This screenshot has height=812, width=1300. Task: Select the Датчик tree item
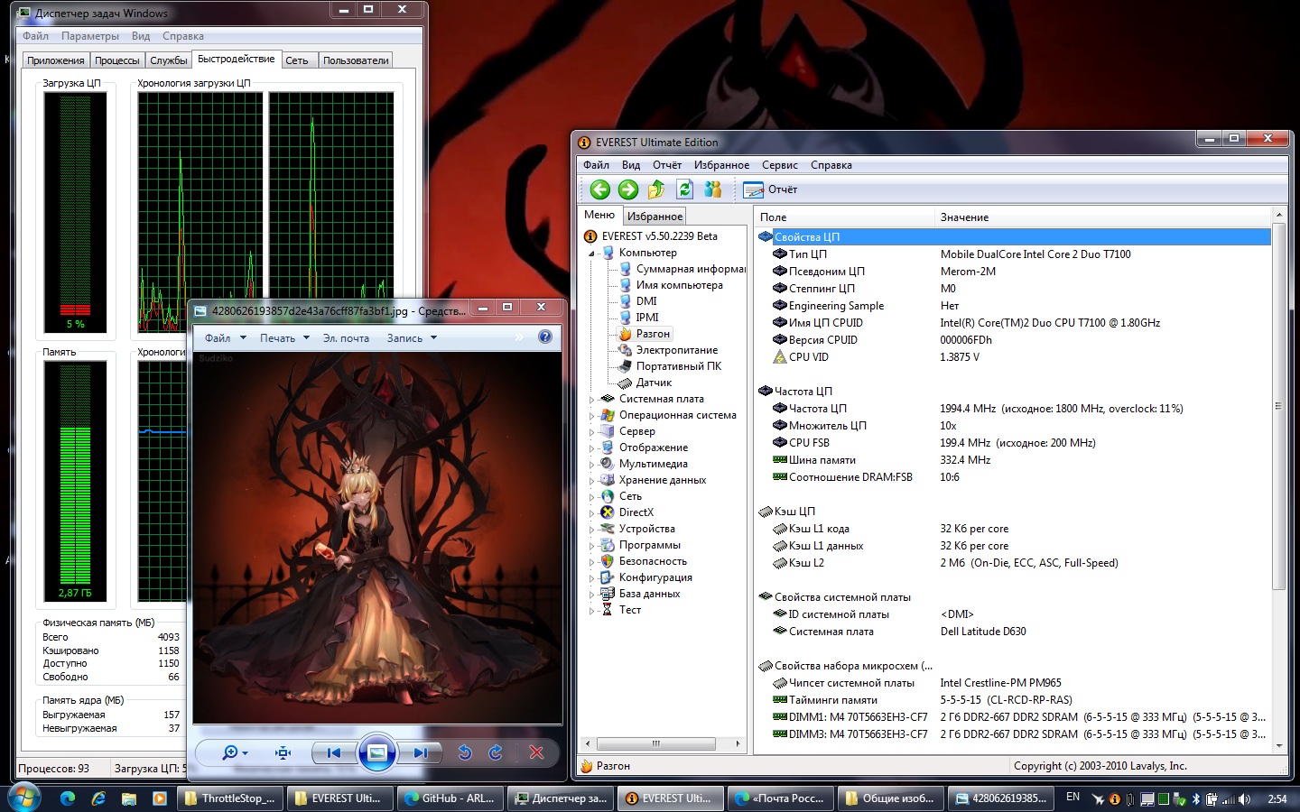(654, 383)
